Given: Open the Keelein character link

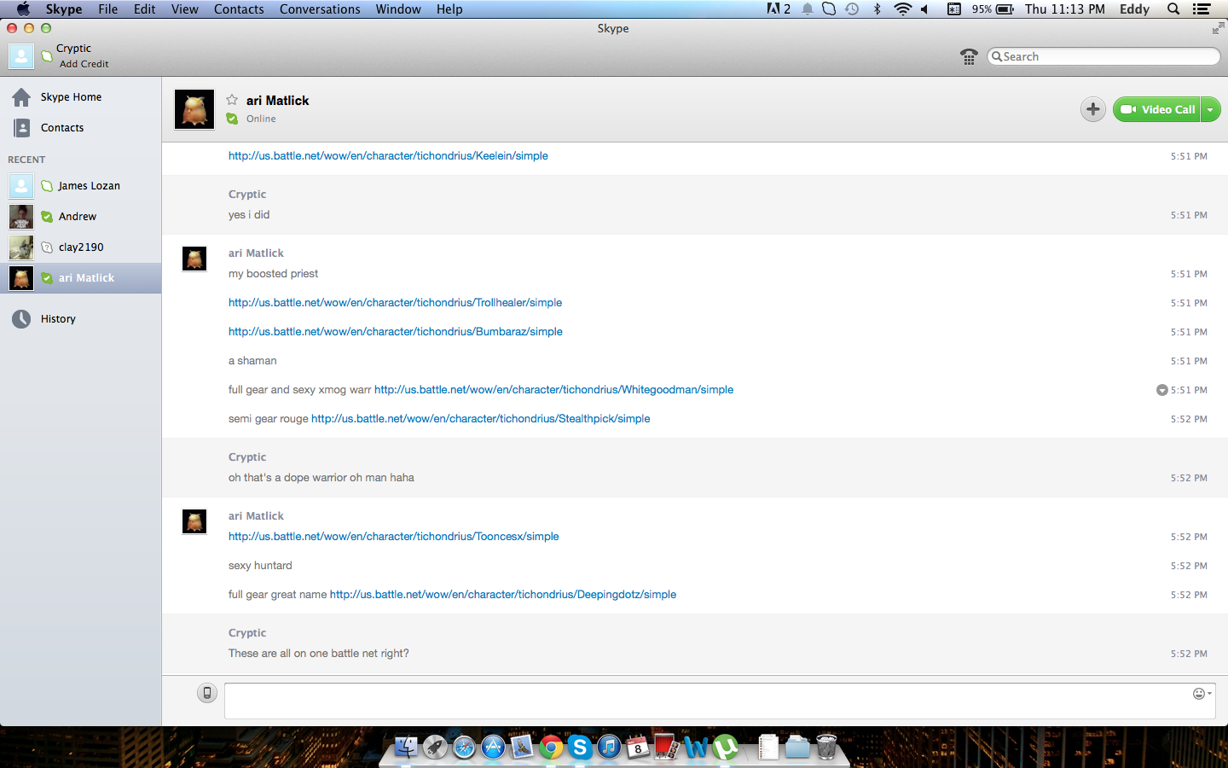Looking at the screenshot, I should click(388, 156).
